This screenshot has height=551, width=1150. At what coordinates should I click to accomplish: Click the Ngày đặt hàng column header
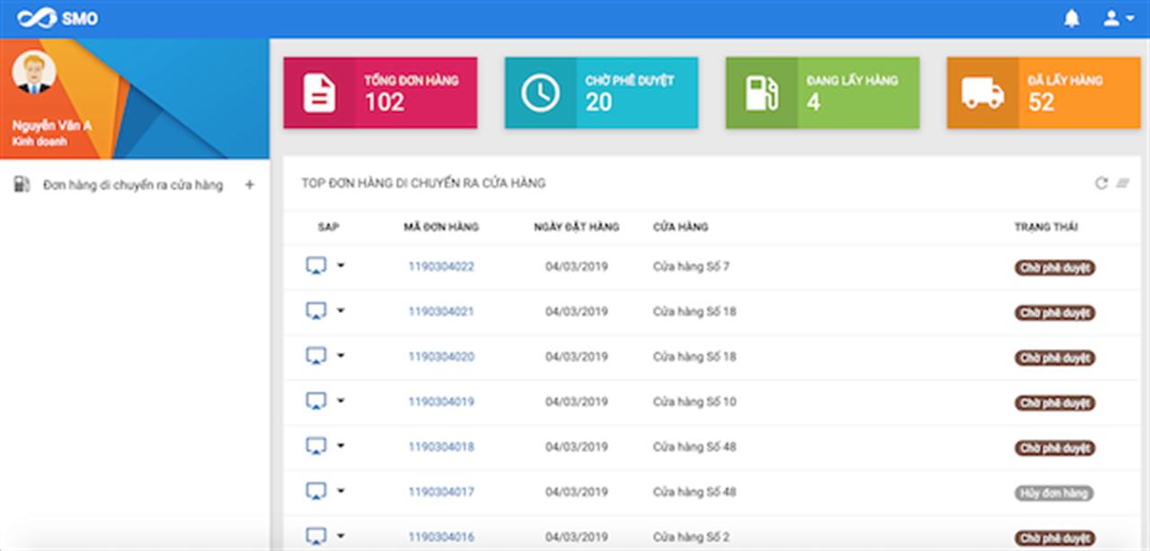coord(576,227)
